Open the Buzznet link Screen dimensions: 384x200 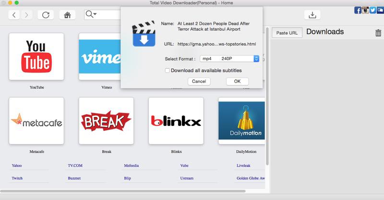pyautogui.click(x=74, y=178)
